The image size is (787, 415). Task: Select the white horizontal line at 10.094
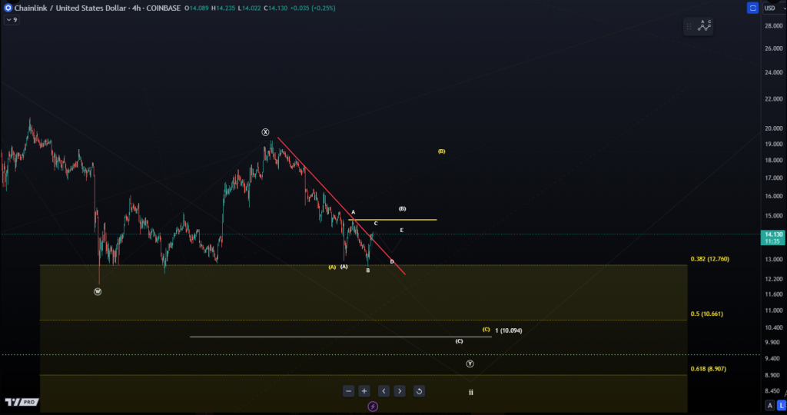pos(340,337)
